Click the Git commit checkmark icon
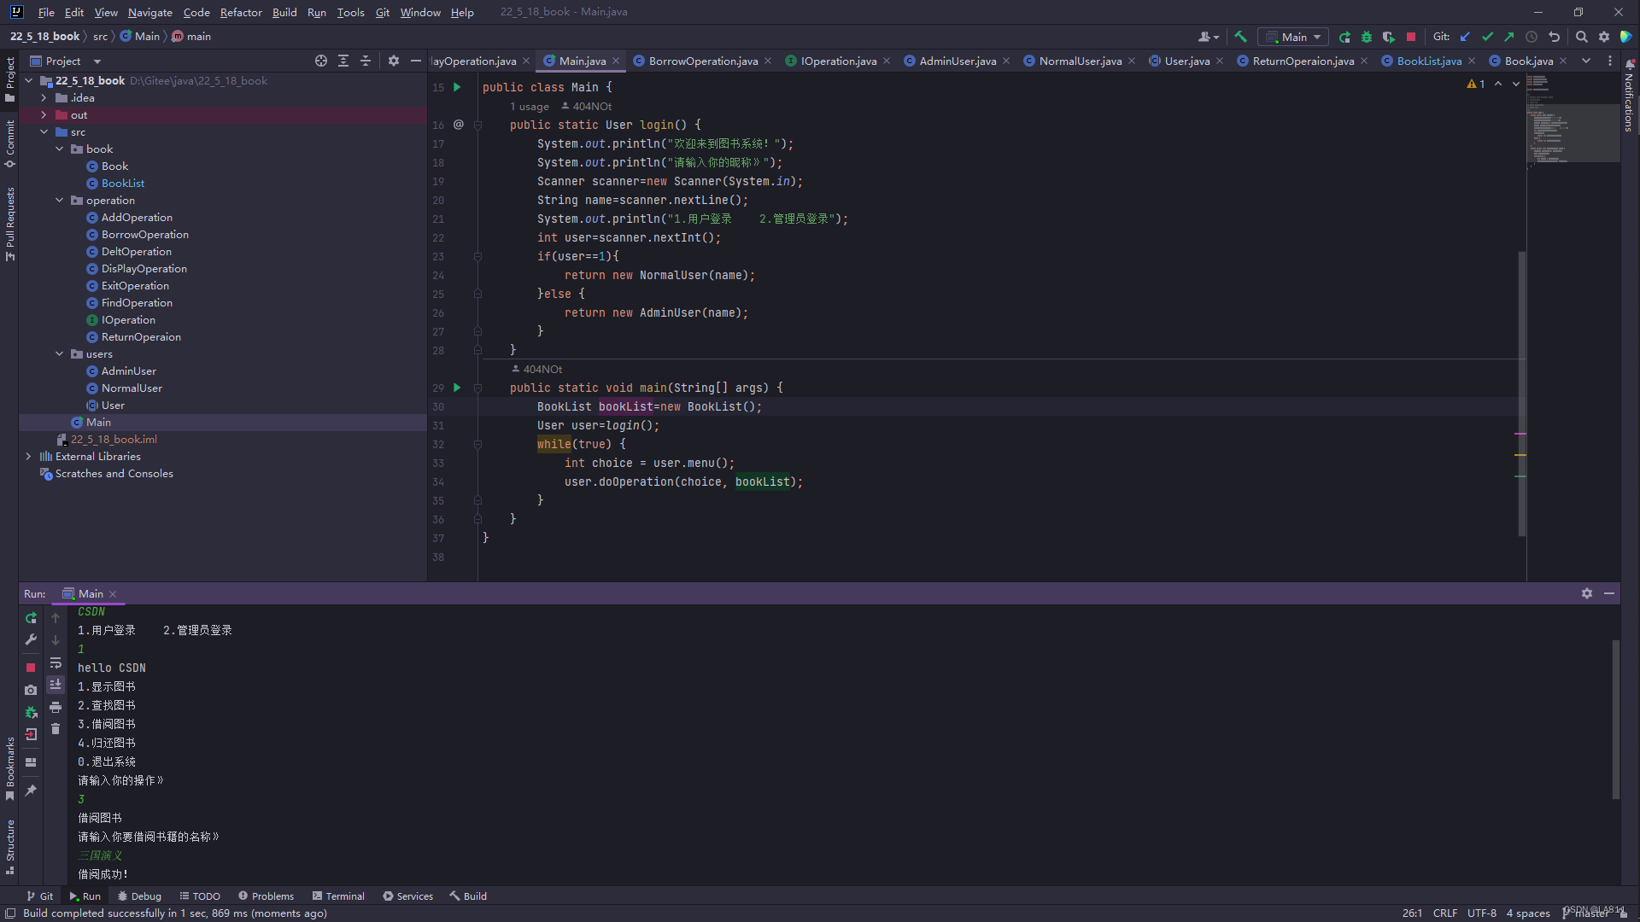 coord(1487,37)
